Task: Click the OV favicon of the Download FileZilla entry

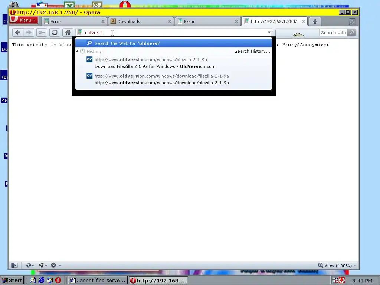Action: tap(89, 59)
